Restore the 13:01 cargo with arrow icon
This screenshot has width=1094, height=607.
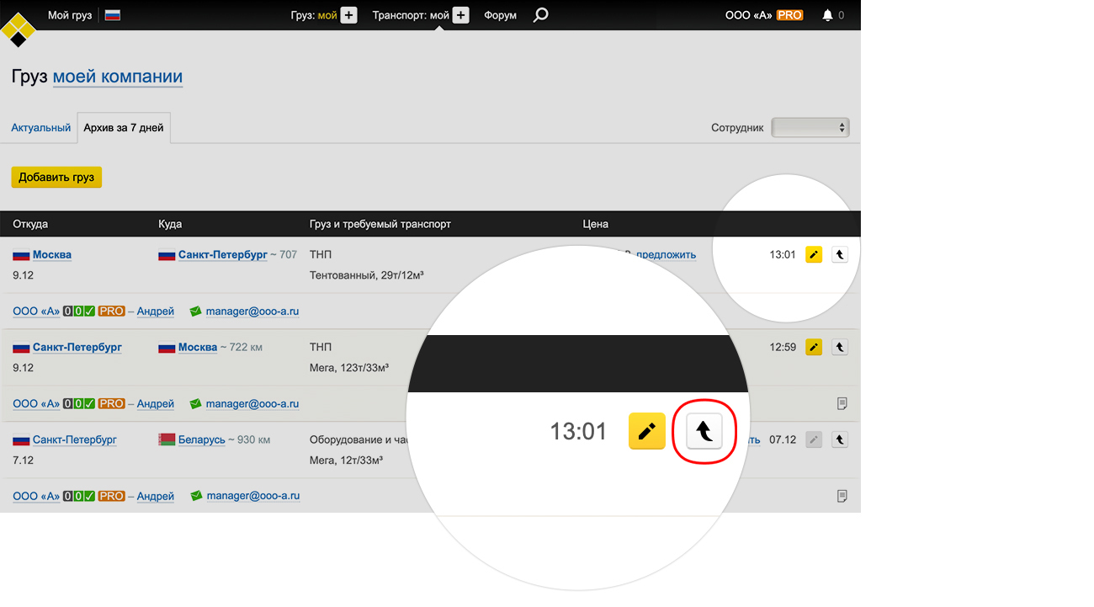(840, 254)
